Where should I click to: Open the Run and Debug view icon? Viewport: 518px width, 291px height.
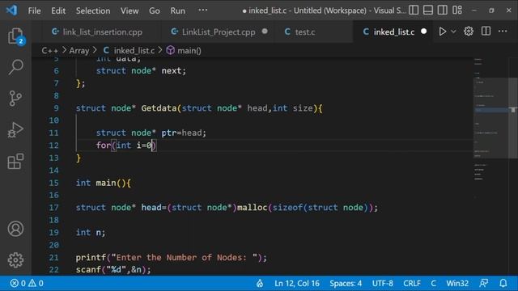click(15, 129)
